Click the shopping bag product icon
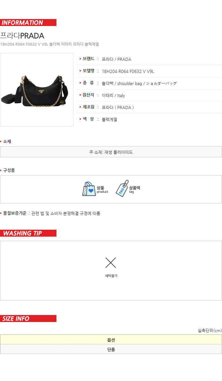222x381 pixels. [x=89, y=189]
